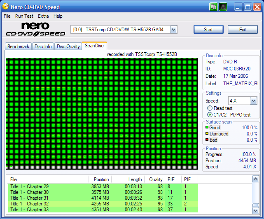Click 'recorded with TSSTcorp TS-H552B' caption
The width and height of the screenshot is (264, 219).
coord(142,54)
